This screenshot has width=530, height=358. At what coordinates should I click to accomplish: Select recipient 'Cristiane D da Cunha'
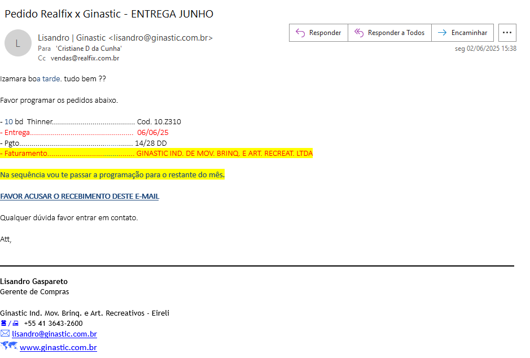click(89, 49)
